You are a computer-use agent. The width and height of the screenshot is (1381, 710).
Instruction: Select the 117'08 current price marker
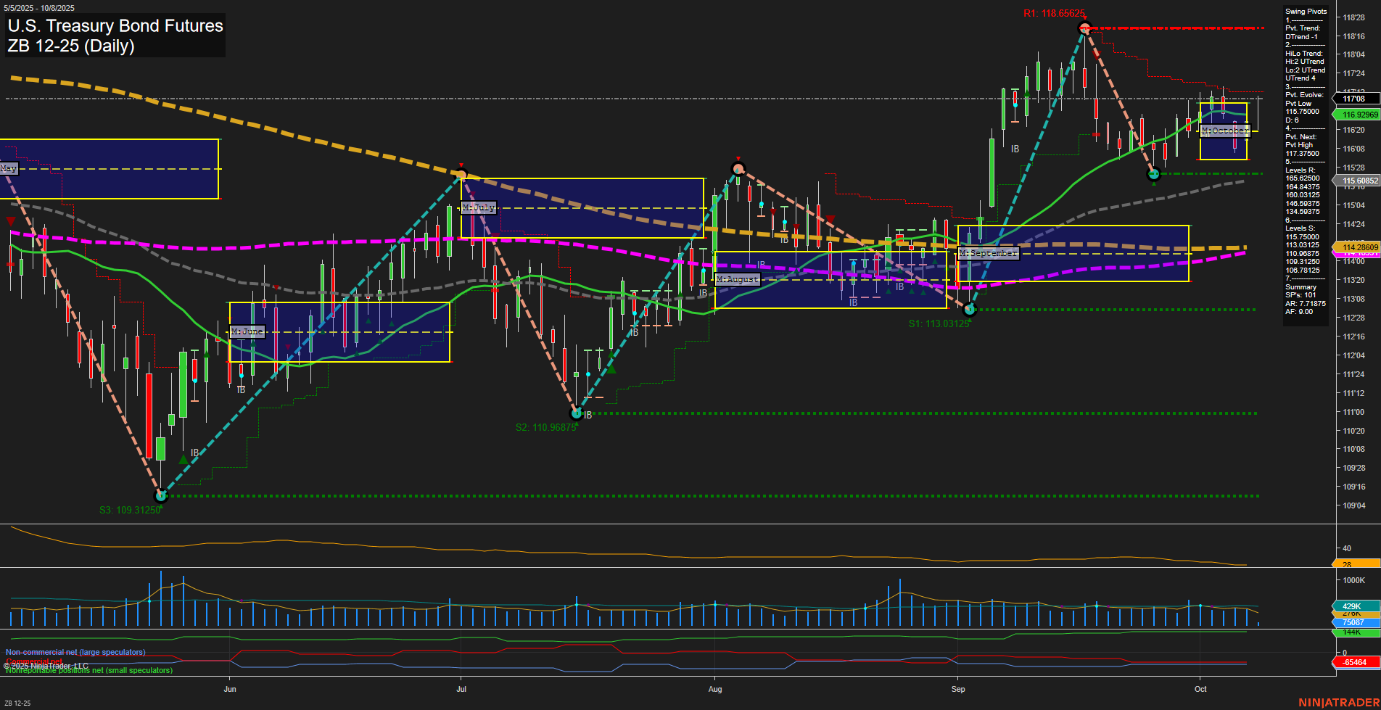pyautogui.click(x=1354, y=99)
